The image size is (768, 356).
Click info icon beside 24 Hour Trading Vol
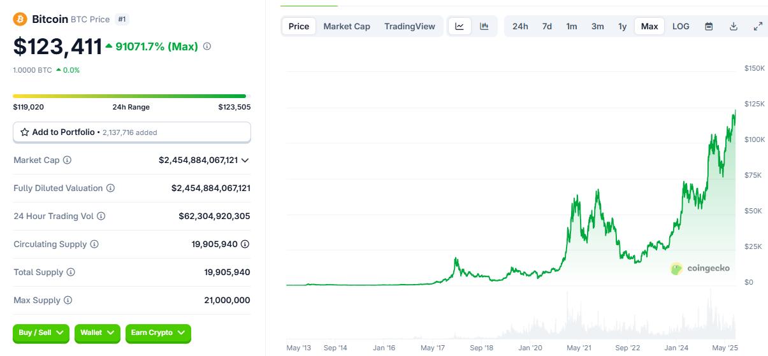pos(101,217)
